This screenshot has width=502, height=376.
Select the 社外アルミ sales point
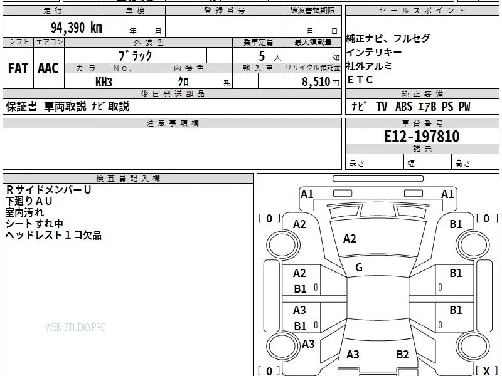pyautogui.click(x=369, y=66)
